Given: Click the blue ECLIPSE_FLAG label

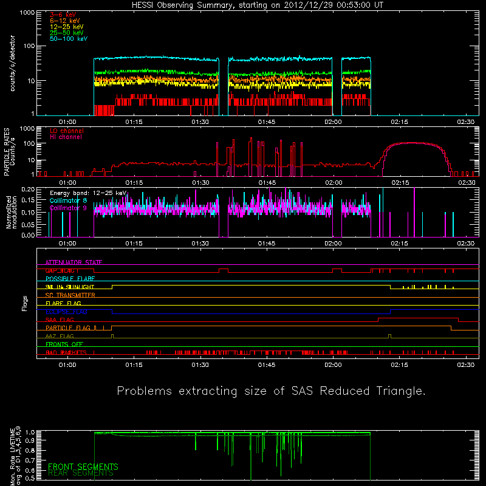Looking at the screenshot, I should 66,312.
